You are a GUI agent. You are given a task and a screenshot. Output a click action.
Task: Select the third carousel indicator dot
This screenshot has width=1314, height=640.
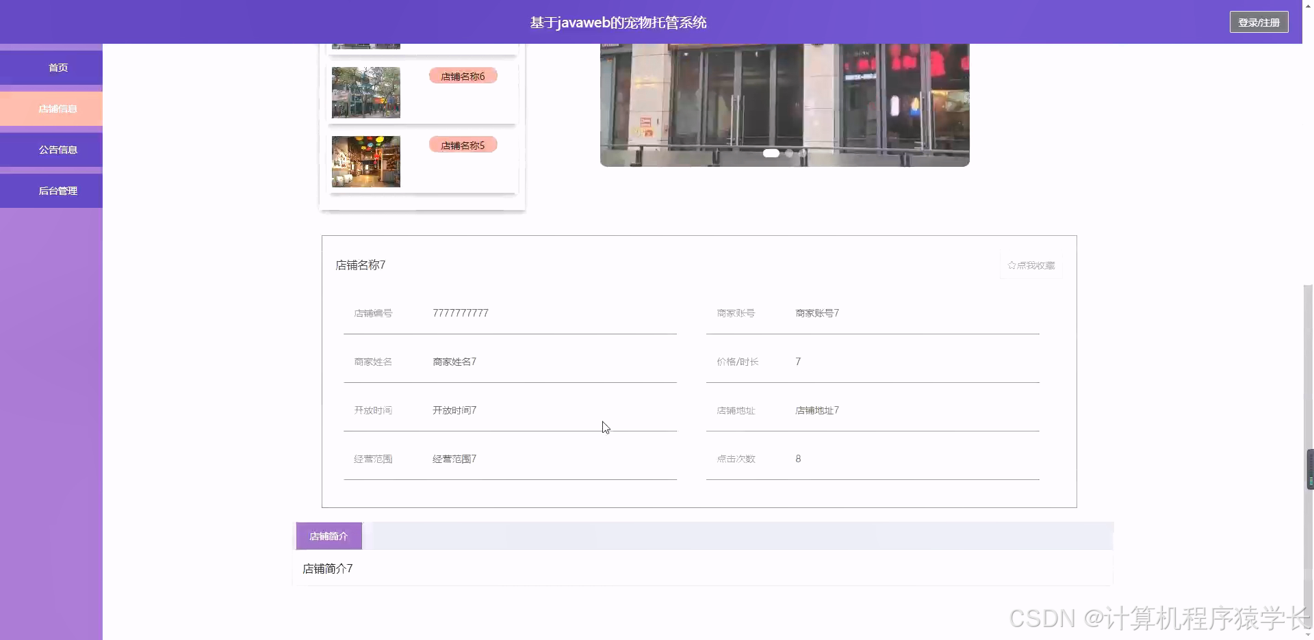pyautogui.click(x=801, y=153)
